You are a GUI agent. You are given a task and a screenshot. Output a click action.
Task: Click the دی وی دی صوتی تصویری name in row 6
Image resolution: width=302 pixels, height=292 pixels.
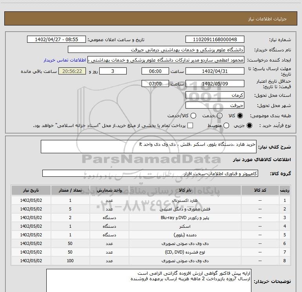[185, 243]
